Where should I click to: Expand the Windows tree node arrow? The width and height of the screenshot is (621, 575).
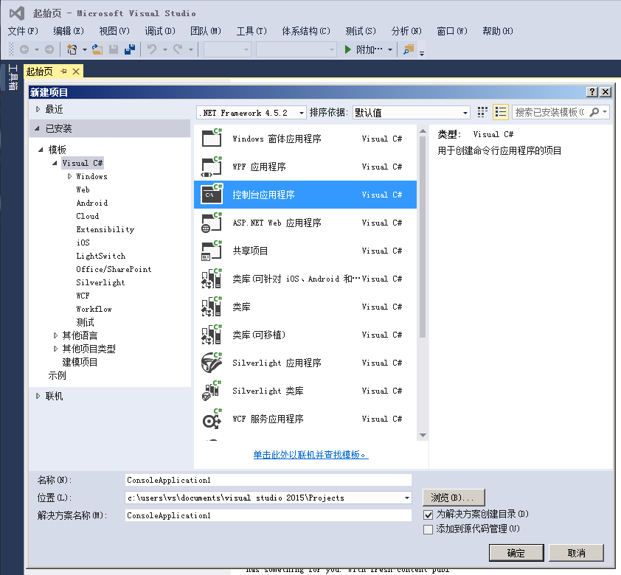pyautogui.click(x=70, y=176)
